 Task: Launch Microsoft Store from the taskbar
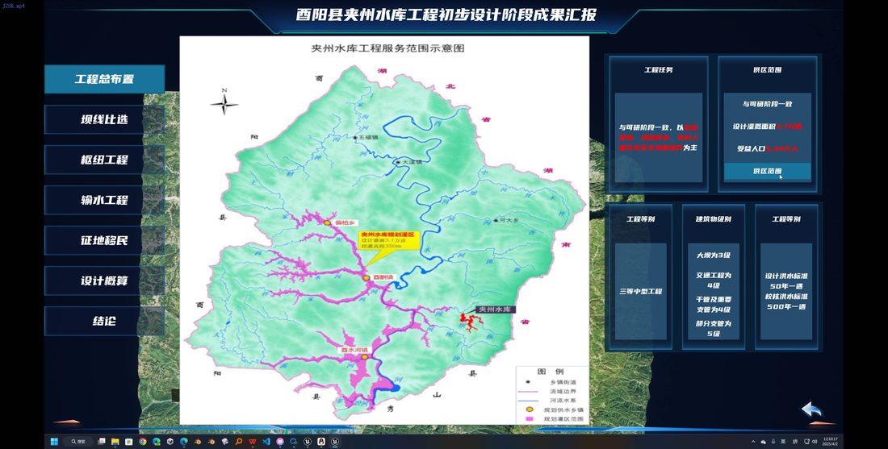129,442
